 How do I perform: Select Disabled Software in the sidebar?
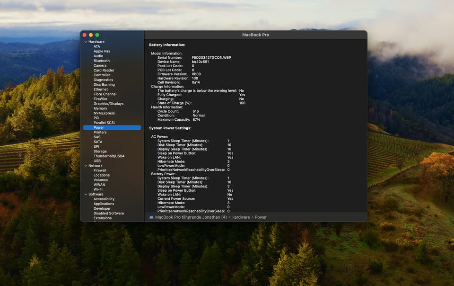point(109,213)
